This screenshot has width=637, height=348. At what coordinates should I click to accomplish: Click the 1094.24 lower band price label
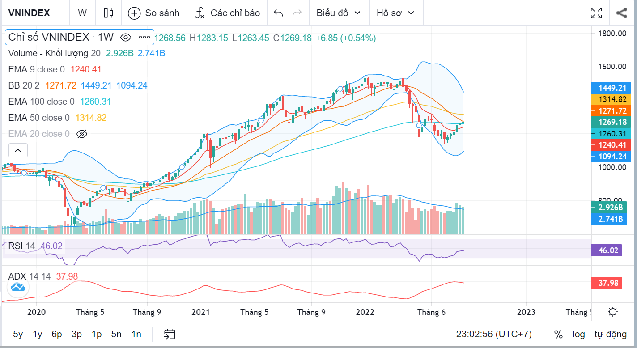[x=611, y=157]
